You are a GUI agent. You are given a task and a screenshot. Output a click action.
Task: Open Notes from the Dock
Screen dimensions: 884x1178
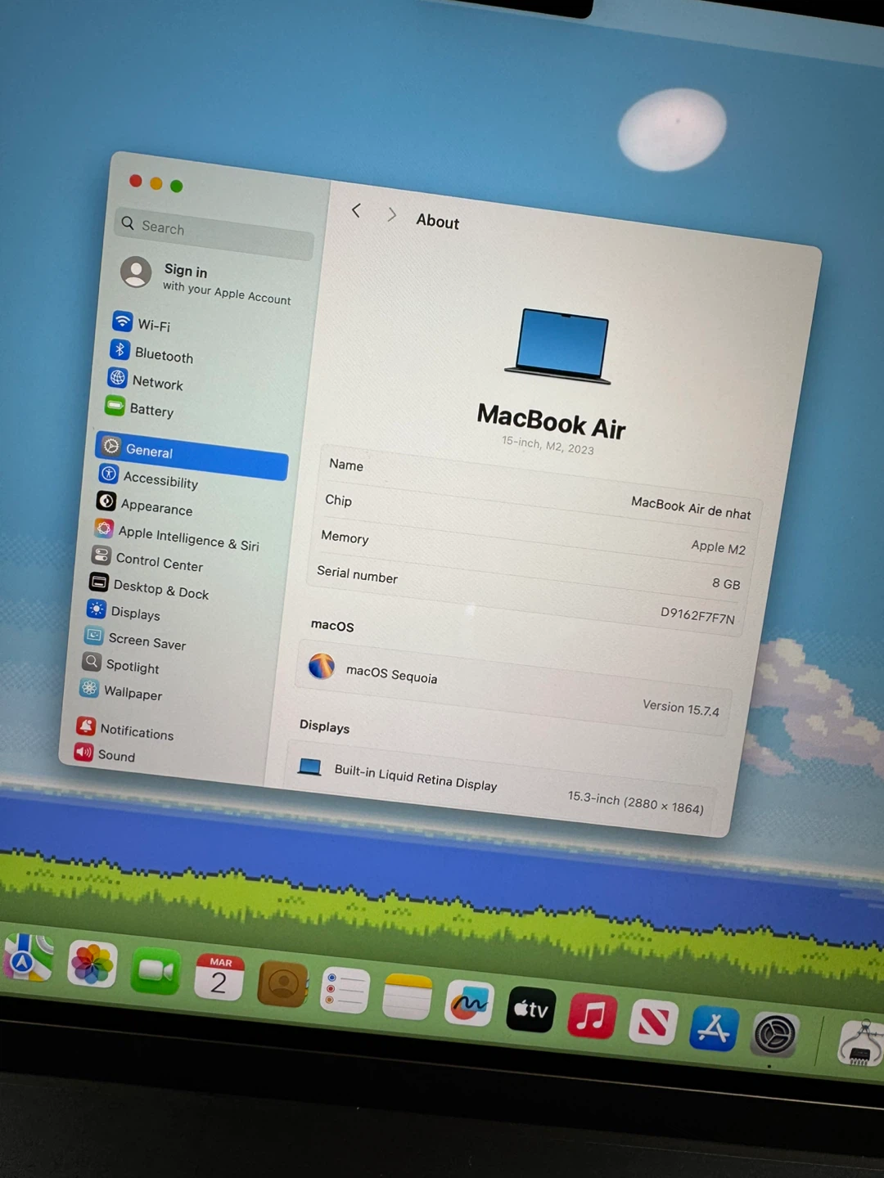(407, 996)
